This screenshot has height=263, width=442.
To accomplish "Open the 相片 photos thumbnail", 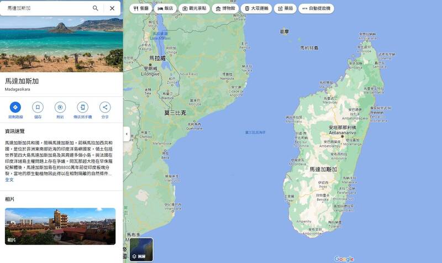I will point(60,226).
